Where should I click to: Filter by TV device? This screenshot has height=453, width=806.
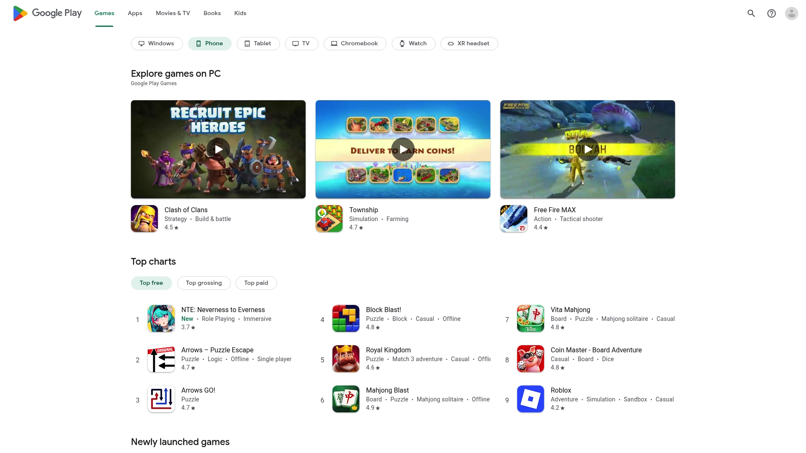[x=302, y=44]
